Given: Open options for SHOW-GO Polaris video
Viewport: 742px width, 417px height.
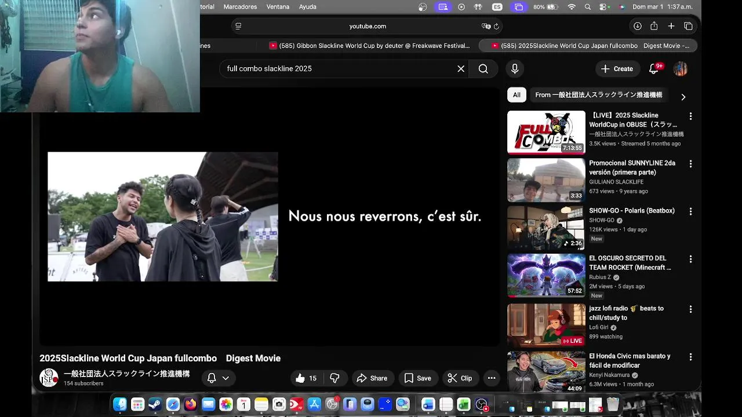Looking at the screenshot, I should pyautogui.click(x=690, y=211).
